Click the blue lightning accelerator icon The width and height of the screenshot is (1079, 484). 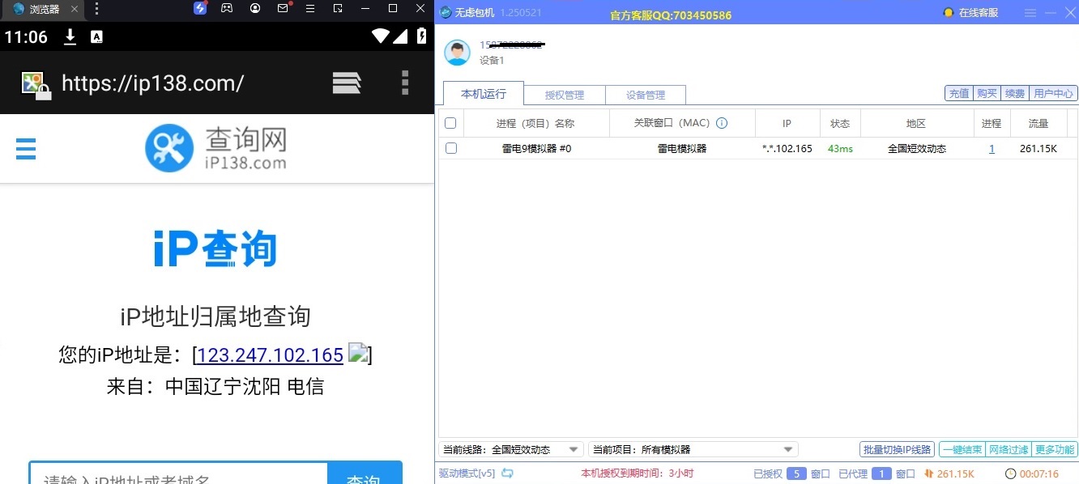(200, 8)
